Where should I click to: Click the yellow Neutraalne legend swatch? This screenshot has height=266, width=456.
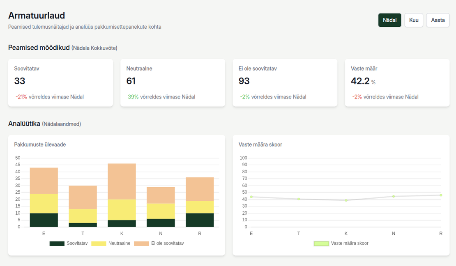pyautogui.click(x=99, y=243)
